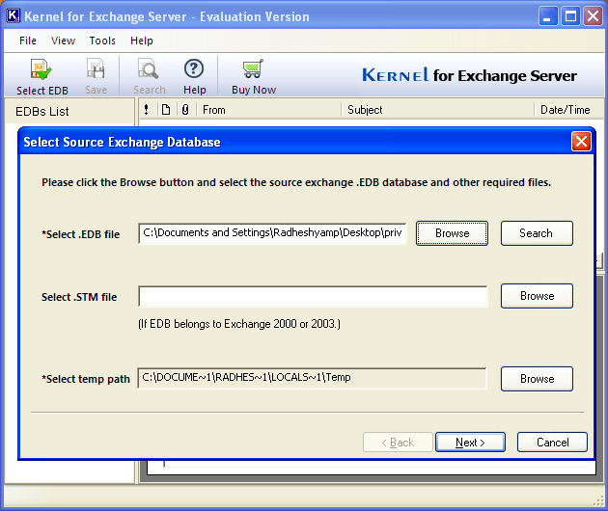The image size is (608, 511).
Task: Minimize the Kernel for Exchange Server window
Action: pyautogui.click(x=547, y=16)
